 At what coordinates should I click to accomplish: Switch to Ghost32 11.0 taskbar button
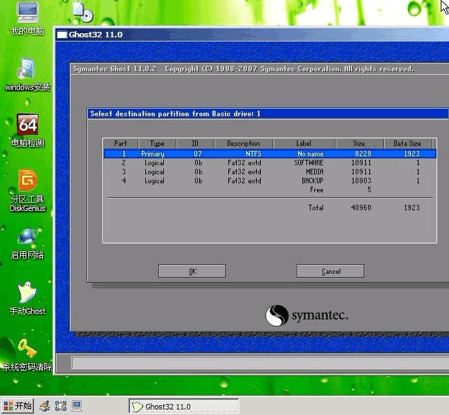tap(184, 407)
